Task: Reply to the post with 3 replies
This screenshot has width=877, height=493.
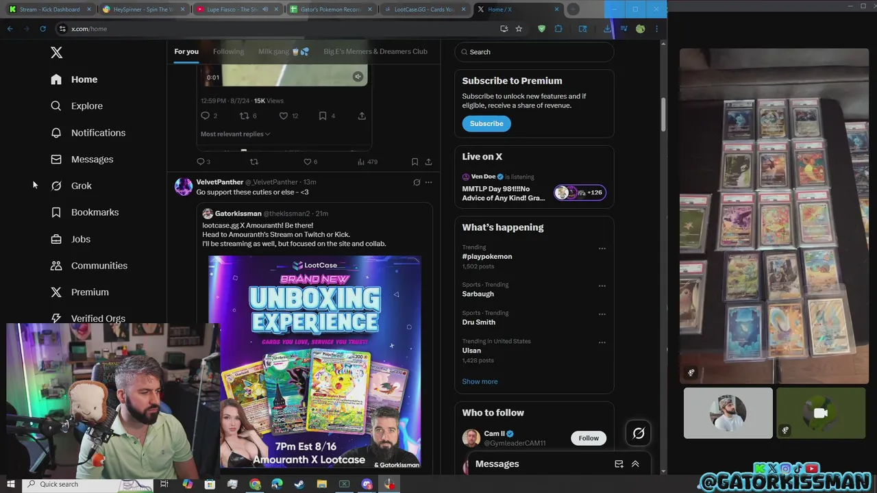Action: tap(203, 162)
